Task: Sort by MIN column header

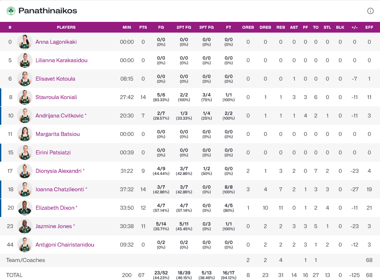Action: (127, 27)
